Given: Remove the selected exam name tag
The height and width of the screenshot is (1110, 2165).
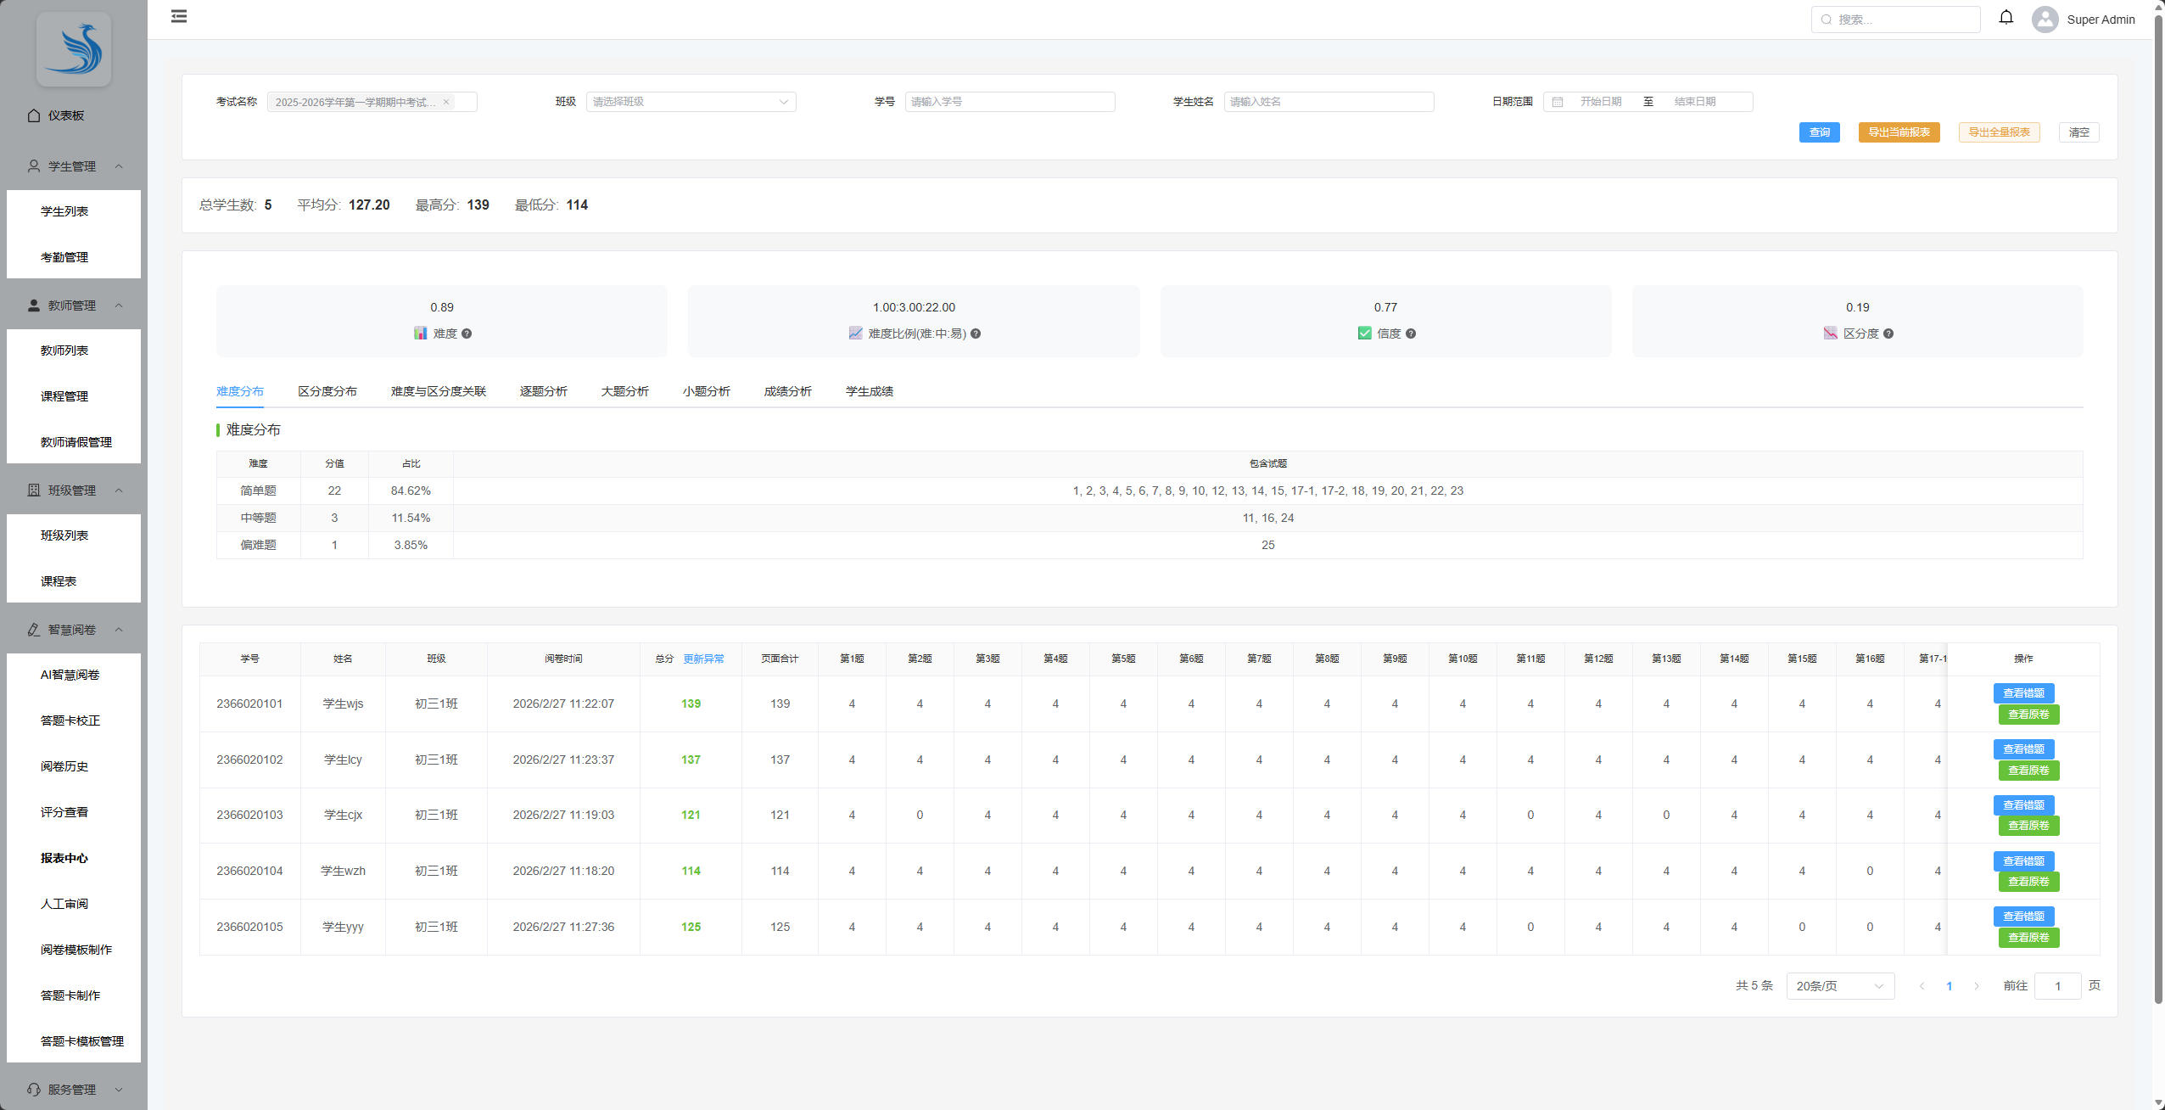Looking at the screenshot, I should [446, 102].
